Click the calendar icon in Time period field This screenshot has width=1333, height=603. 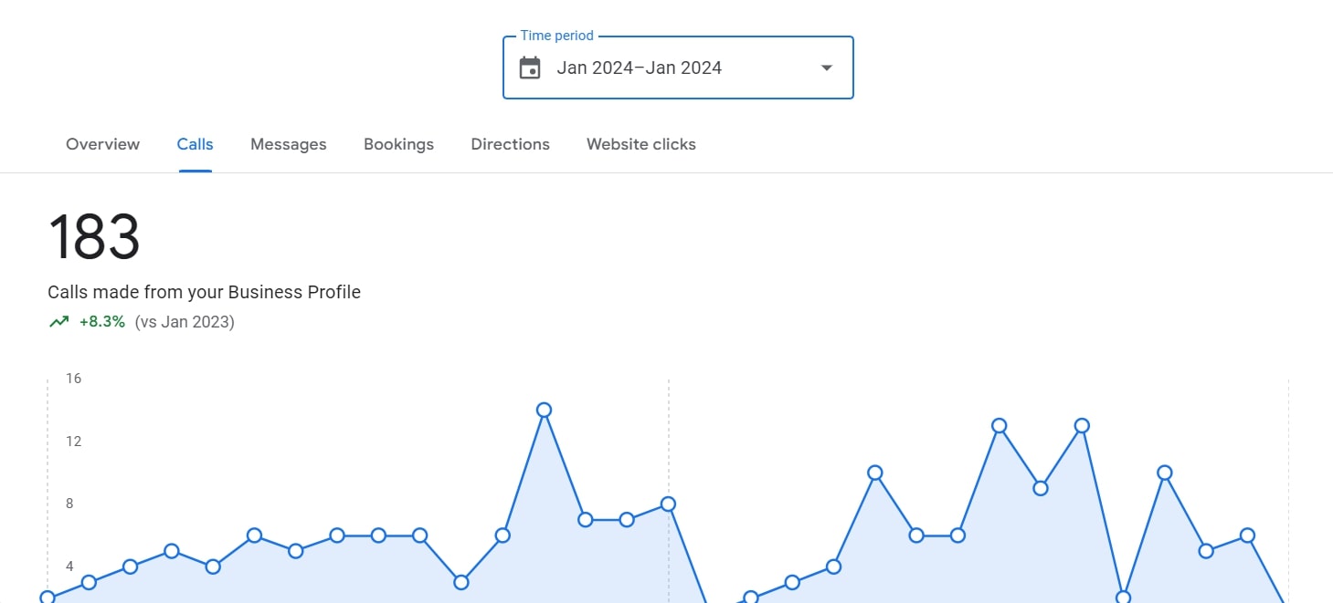coord(530,68)
